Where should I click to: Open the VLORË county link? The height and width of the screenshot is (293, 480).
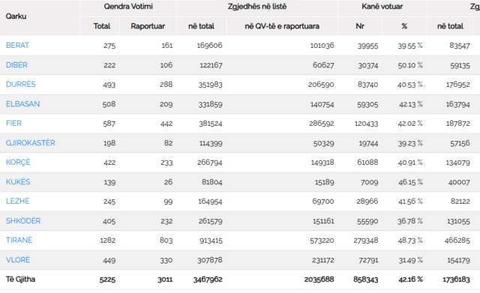click(x=18, y=260)
